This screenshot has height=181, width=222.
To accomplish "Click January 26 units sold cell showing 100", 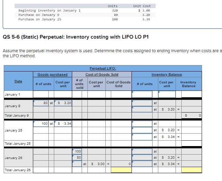I will tap(77, 152).
